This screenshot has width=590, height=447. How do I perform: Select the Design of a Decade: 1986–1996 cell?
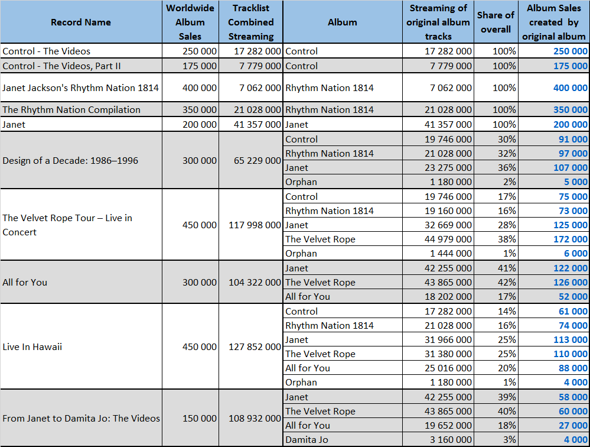point(81,160)
